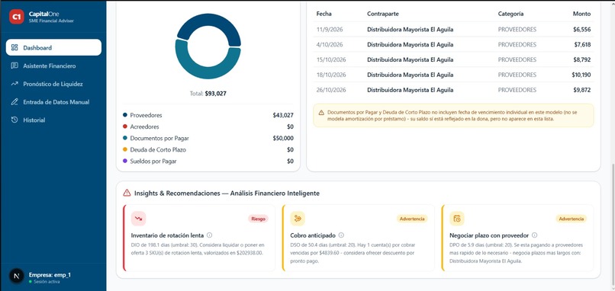Click the Capital One C1 logo
The width and height of the screenshot is (615, 291).
[x=17, y=17]
